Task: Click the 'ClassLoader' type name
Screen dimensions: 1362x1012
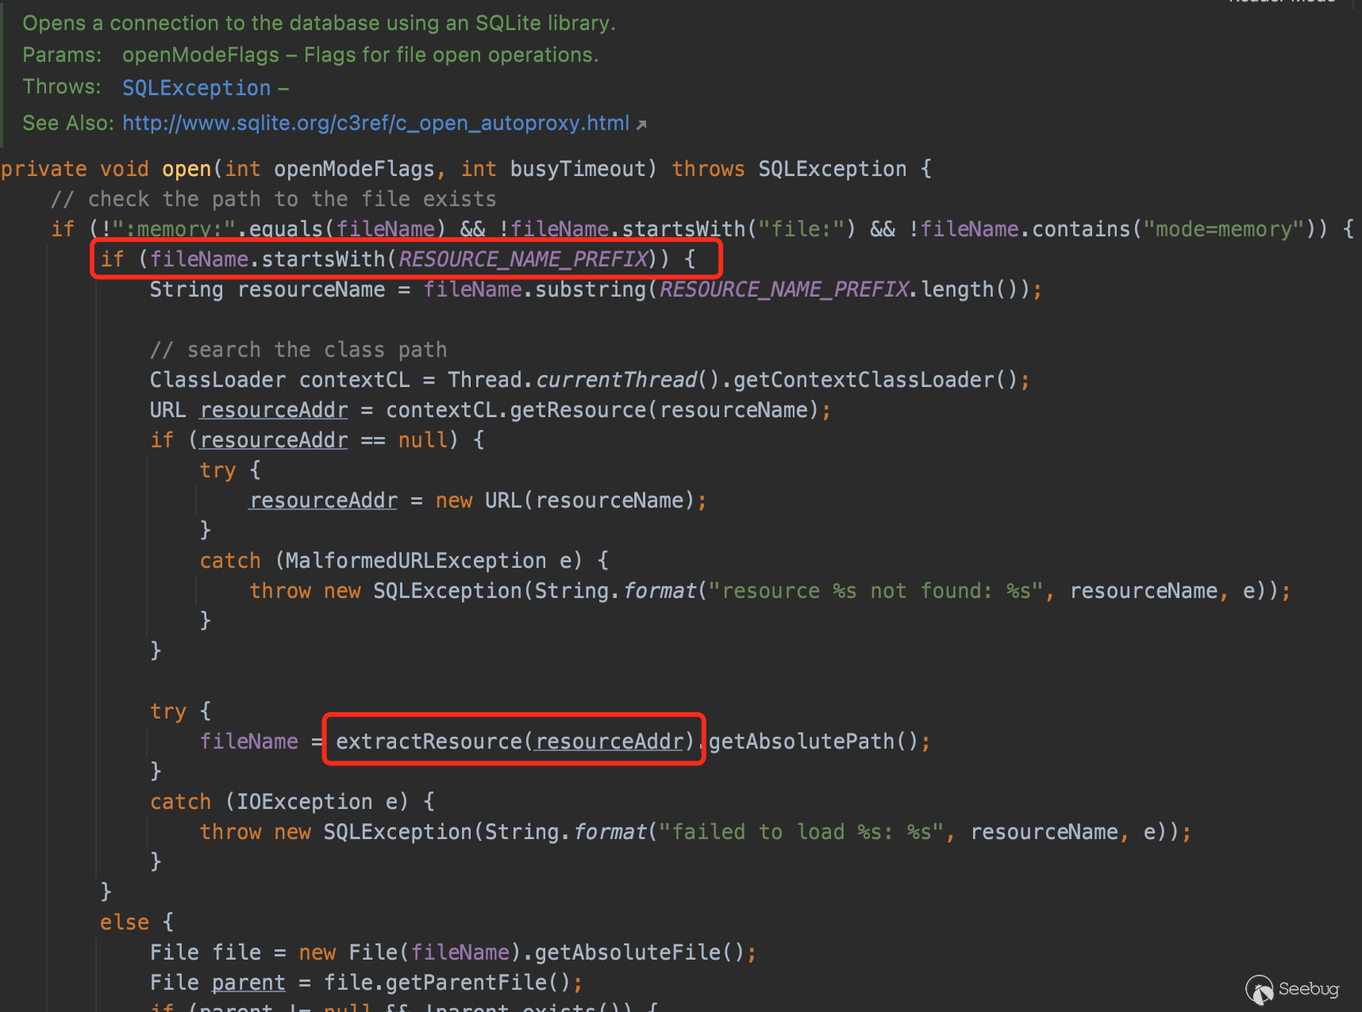Action: coord(217,380)
